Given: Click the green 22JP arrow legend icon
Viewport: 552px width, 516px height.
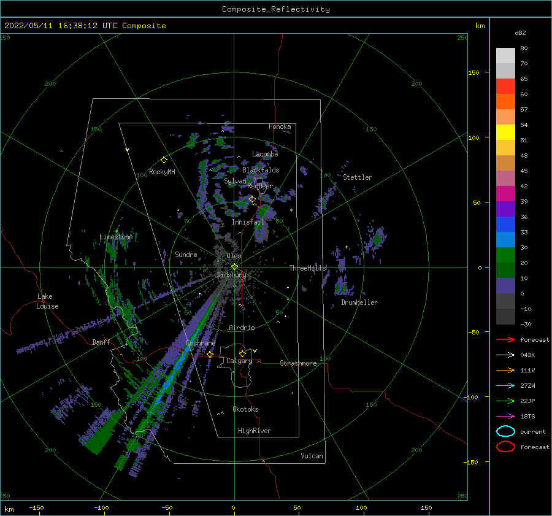Looking at the screenshot, I should click(505, 401).
